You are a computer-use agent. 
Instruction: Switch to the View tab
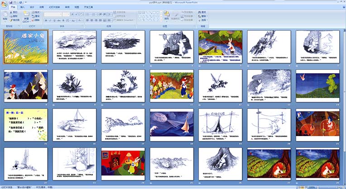click(77, 7)
